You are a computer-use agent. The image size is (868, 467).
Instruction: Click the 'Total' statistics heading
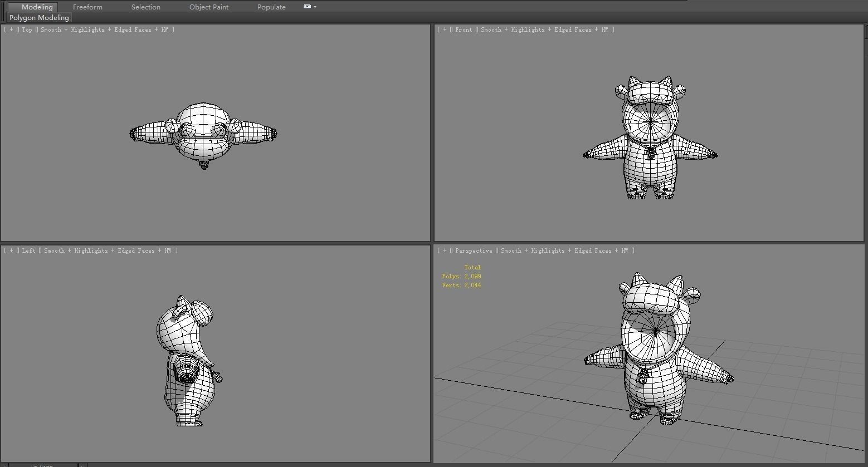pos(472,267)
